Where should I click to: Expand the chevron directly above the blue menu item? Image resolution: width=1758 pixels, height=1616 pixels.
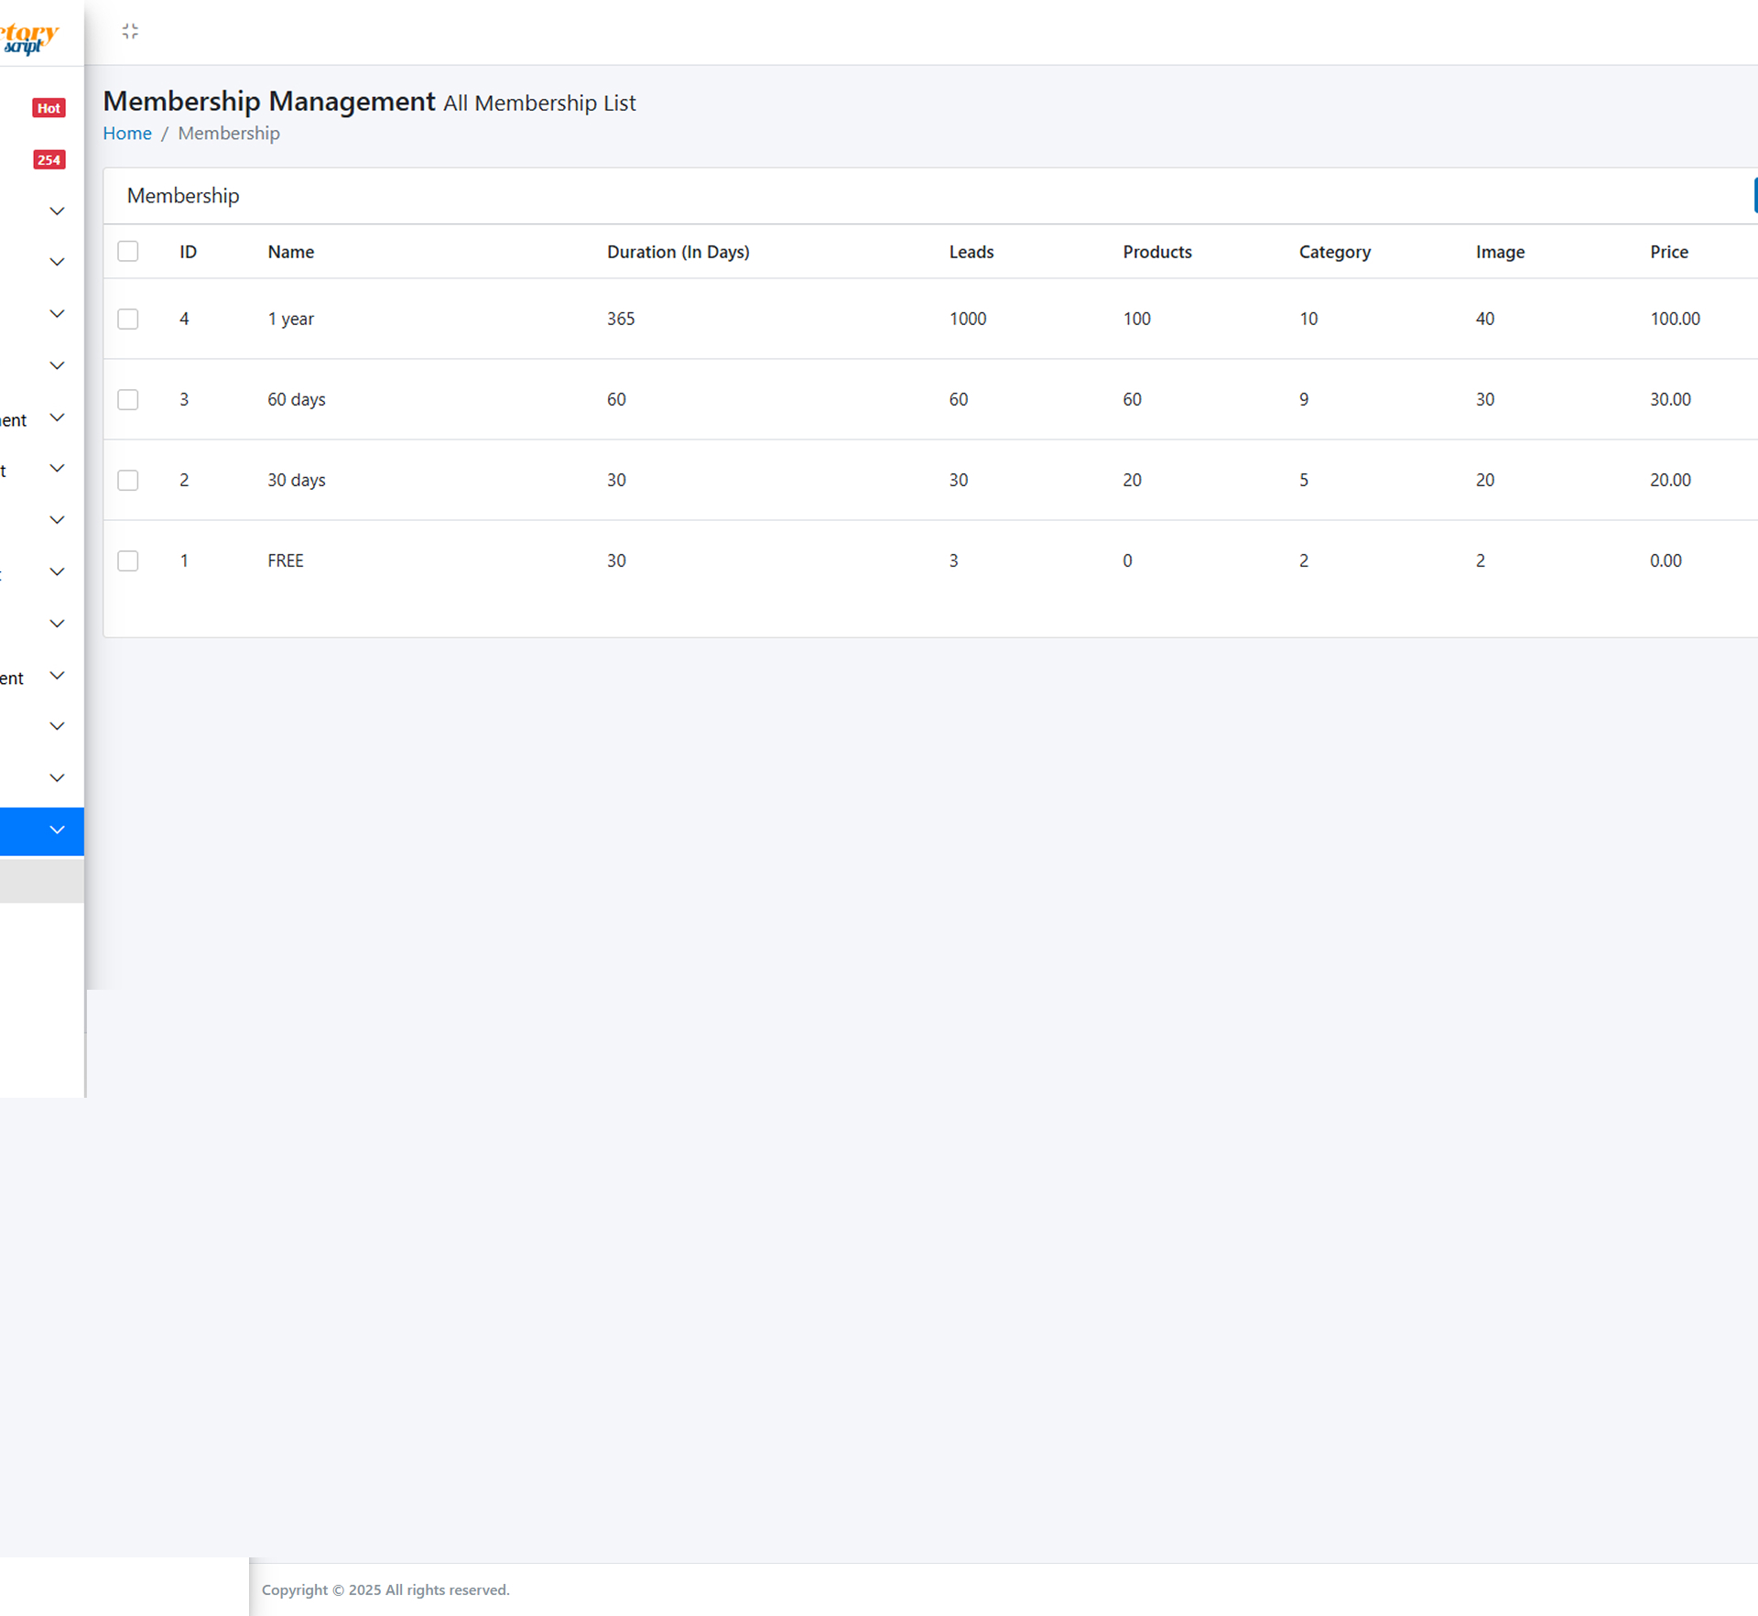pyautogui.click(x=57, y=778)
